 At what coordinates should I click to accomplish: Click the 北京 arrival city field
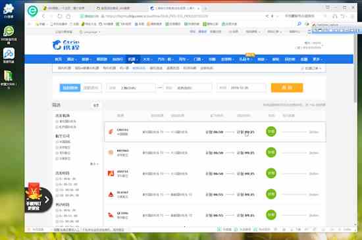[187, 88]
